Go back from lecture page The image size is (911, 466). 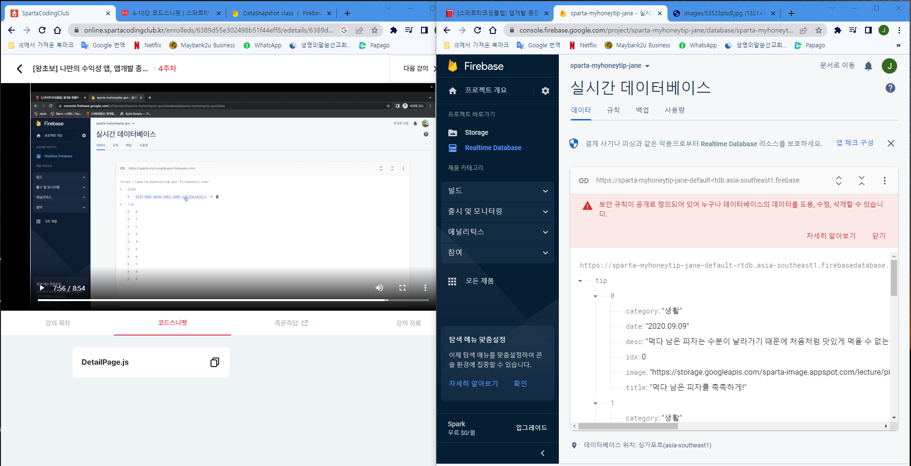(20, 69)
